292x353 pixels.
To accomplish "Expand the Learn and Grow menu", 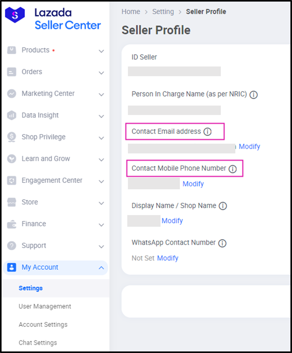I will (101, 159).
